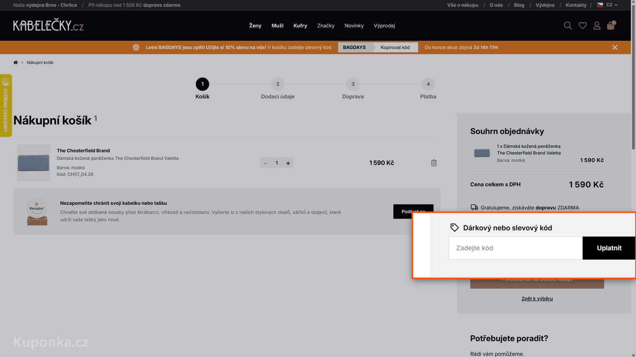Select checkout step 4 Platba
This screenshot has width=636, height=357.
pos(428,89)
